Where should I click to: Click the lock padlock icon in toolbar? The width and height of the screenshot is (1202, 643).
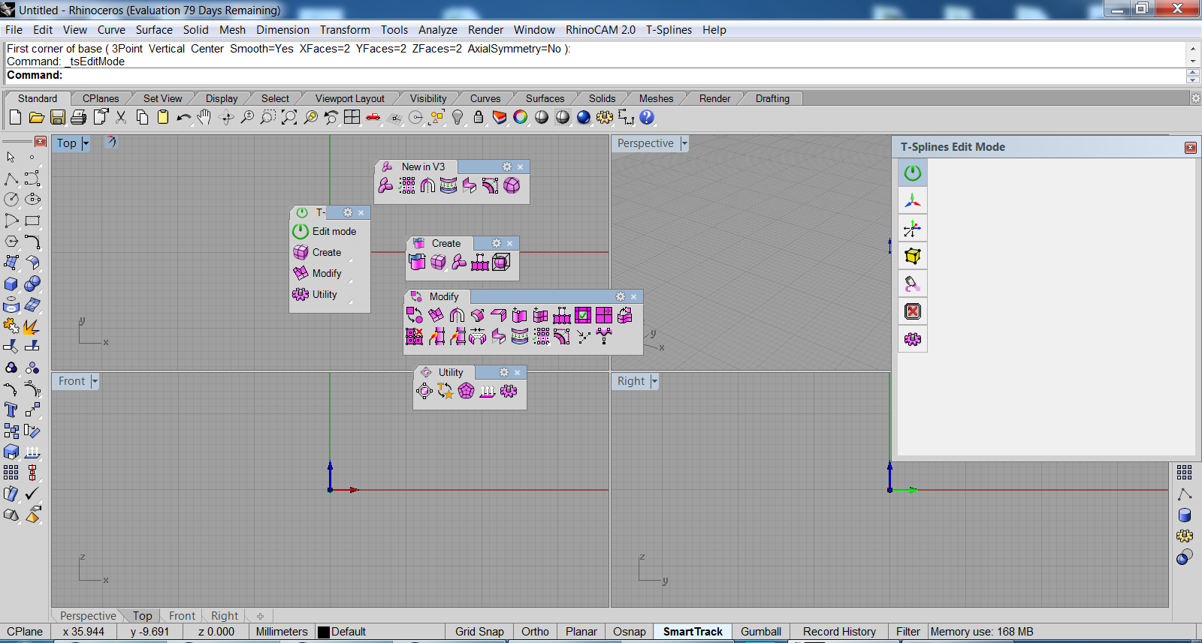click(x=479, y=118)
